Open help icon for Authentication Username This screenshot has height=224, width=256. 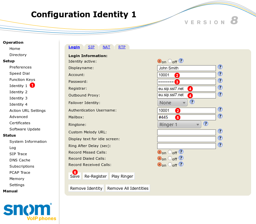(220, 109)
